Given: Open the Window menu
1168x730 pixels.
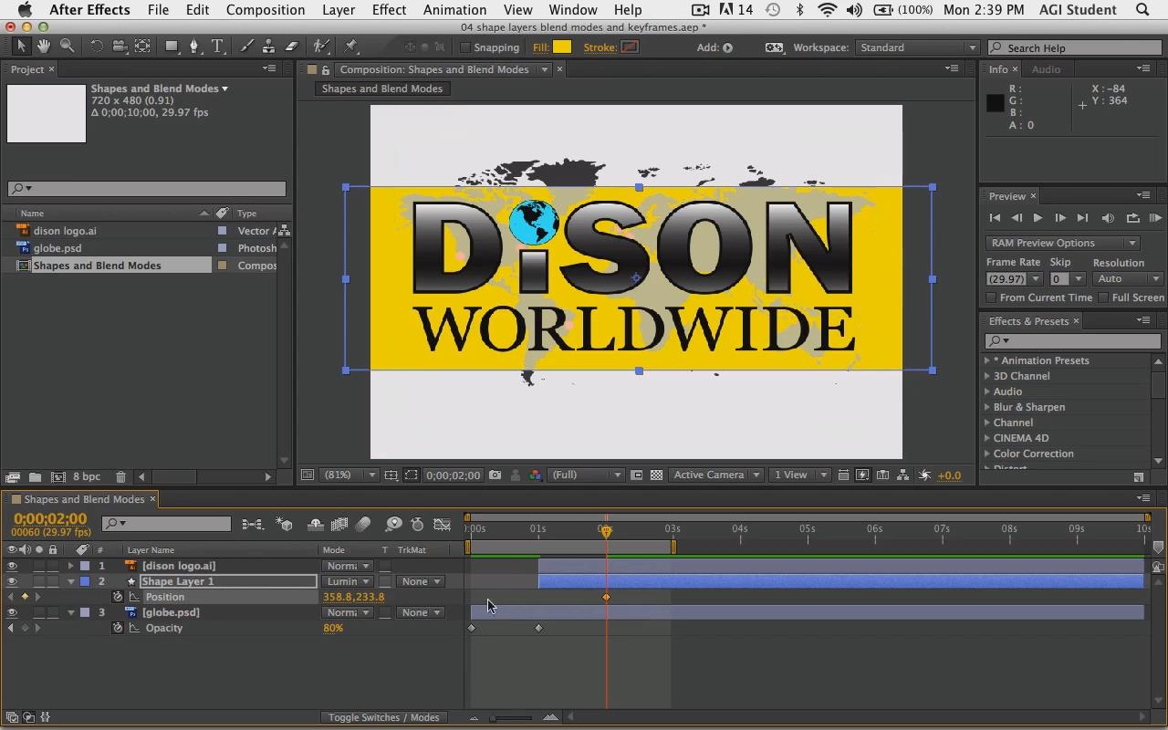Looking at the screenshot, I should pos(573,10).
